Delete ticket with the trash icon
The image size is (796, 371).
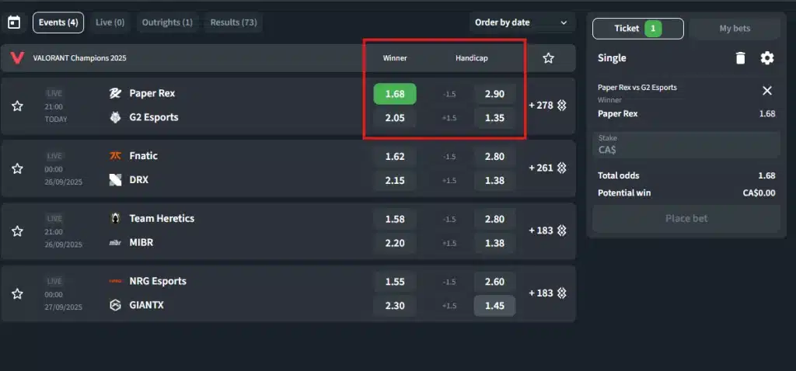coord(740,58)
